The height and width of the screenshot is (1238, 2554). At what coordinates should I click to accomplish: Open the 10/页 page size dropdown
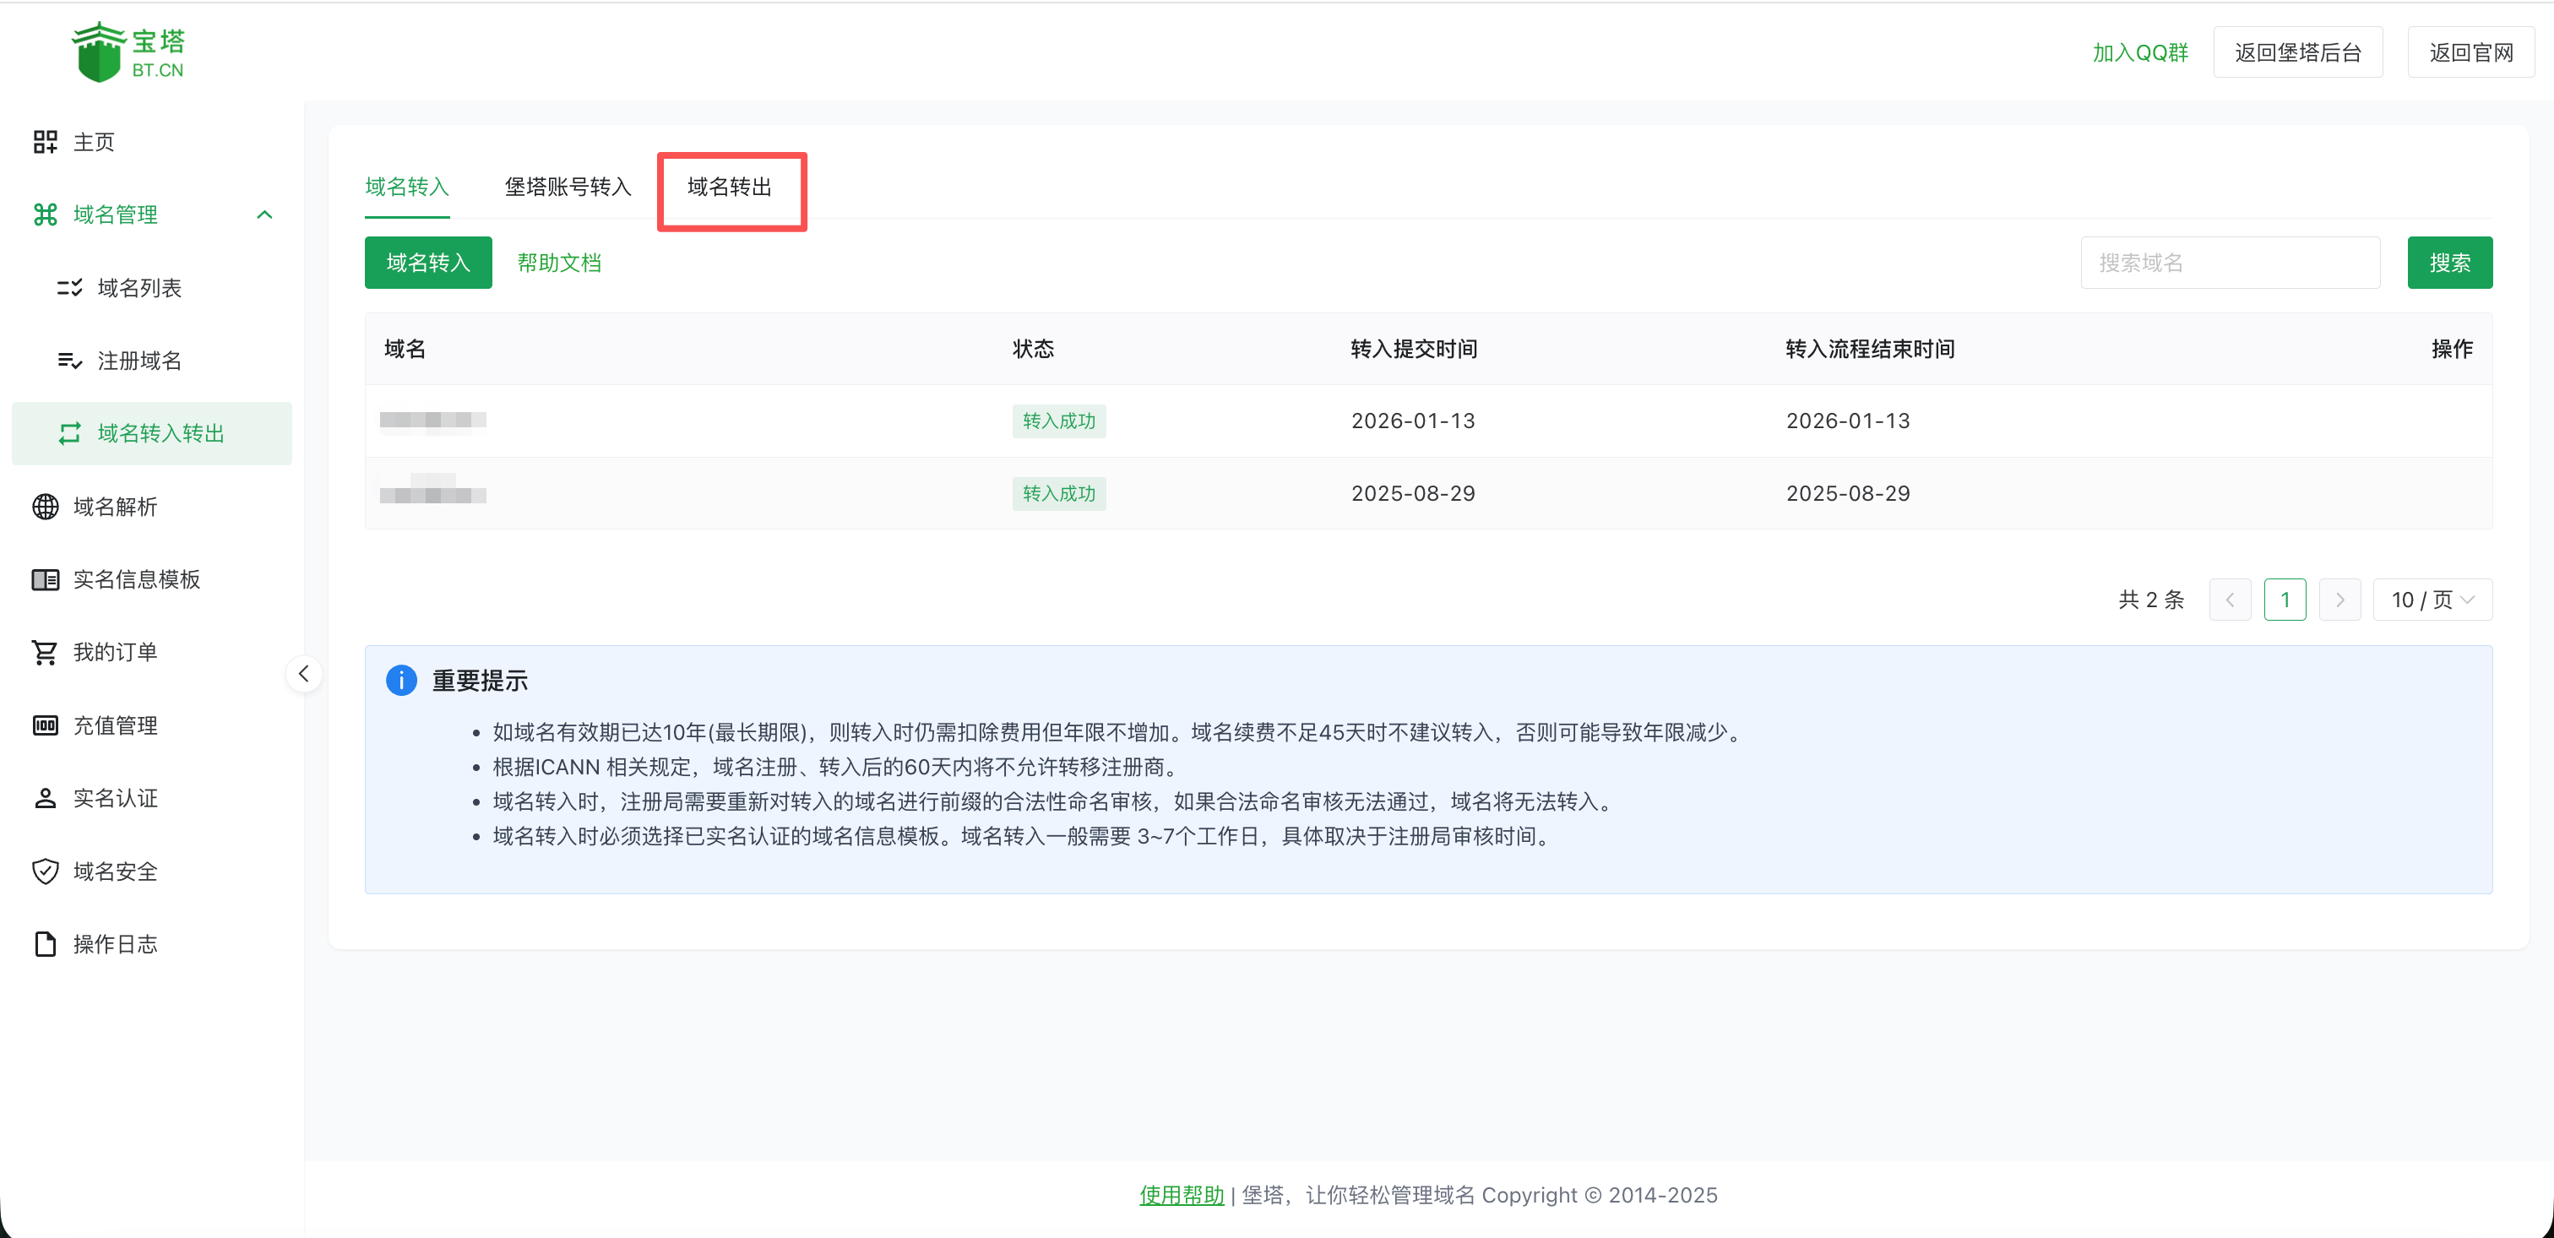(2432, 600)
